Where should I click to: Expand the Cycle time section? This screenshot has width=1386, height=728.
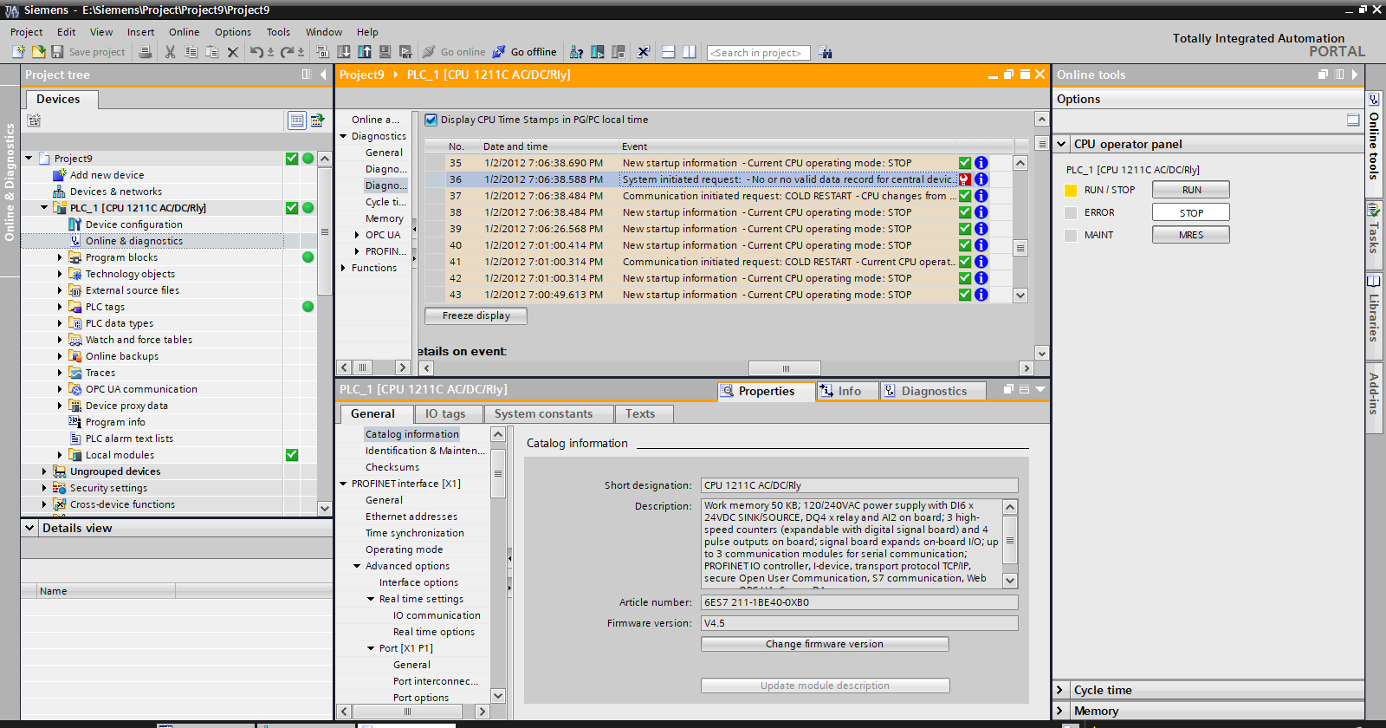coord(1060,690)
